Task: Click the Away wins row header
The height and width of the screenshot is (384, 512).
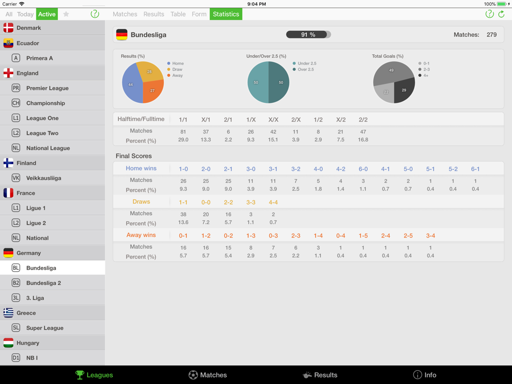Action: click(141, 235)
